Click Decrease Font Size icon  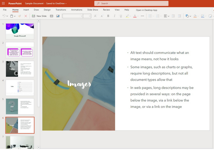(x=102, y=16)
